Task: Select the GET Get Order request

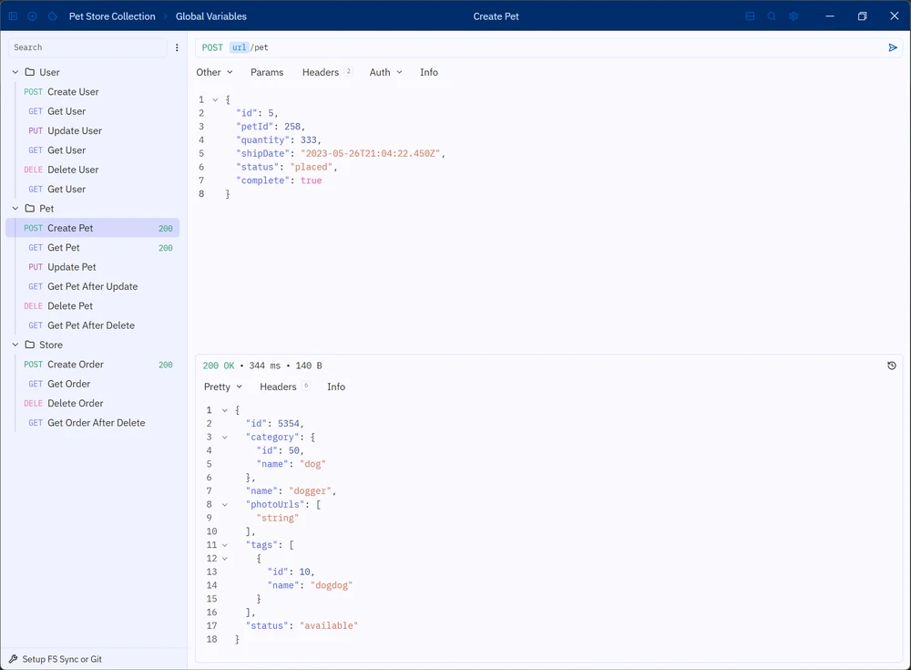Action: coord(93,384)
